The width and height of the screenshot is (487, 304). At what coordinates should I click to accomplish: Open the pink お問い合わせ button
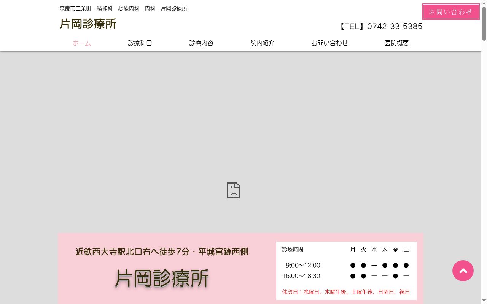[x=451, y=12]
